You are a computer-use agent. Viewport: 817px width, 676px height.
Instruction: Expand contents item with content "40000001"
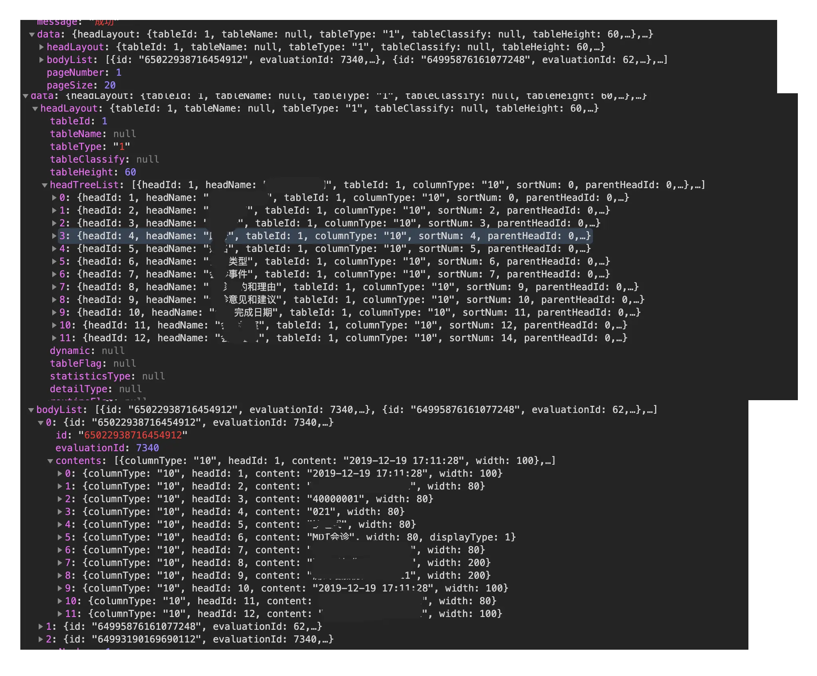pyautogui.click(x=60, y=499)
